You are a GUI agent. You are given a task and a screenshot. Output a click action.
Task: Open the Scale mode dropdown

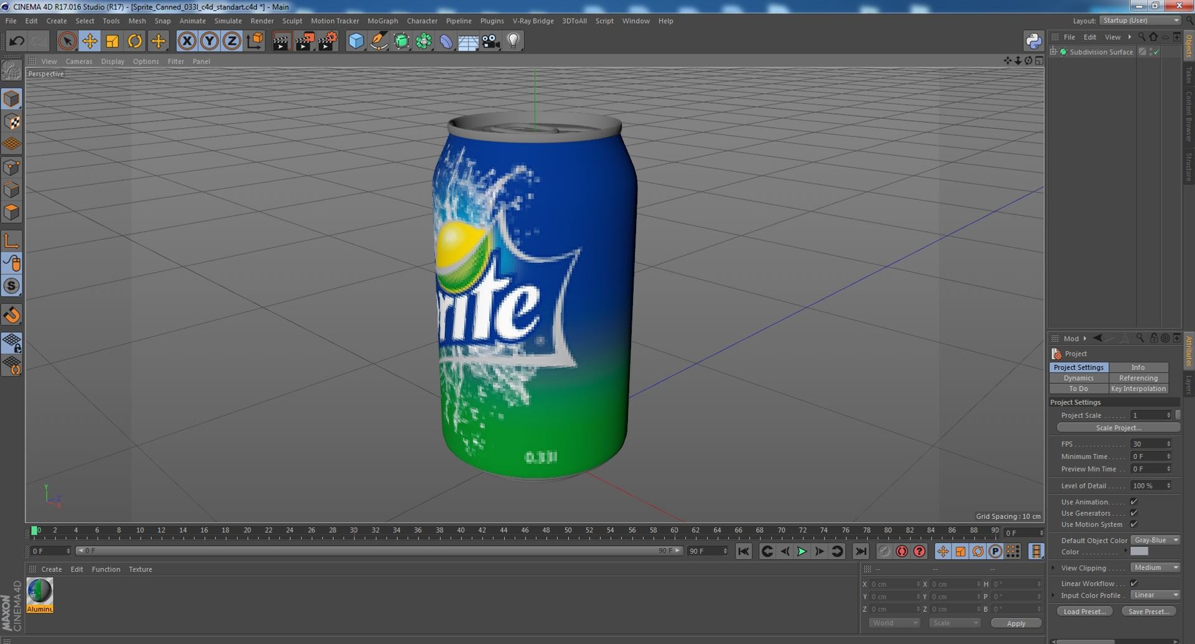click(x=954, y=623)
